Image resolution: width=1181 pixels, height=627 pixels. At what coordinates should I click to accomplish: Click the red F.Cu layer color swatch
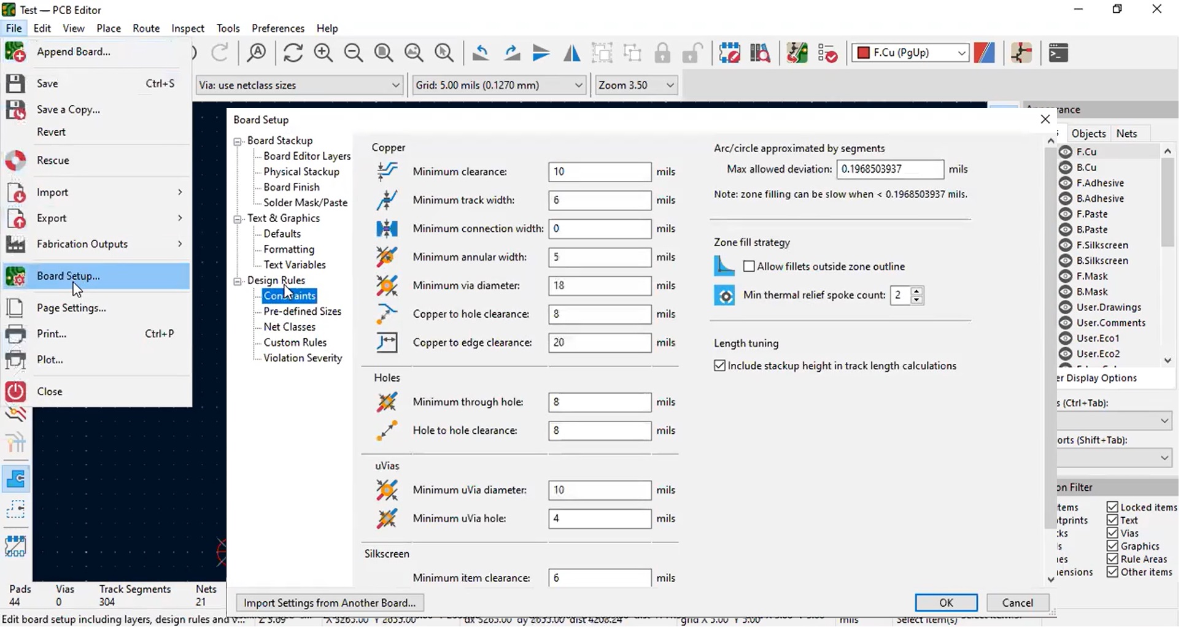coord(865,53)
